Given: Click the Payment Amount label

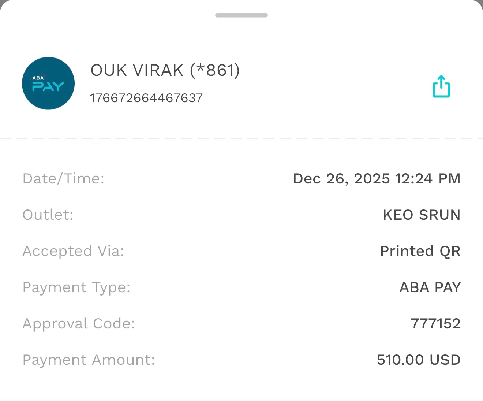Looking at the screenshot, I should click(x=89, y=360).
